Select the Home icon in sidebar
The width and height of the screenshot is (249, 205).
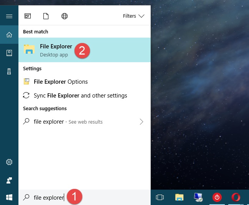point(9,35)
